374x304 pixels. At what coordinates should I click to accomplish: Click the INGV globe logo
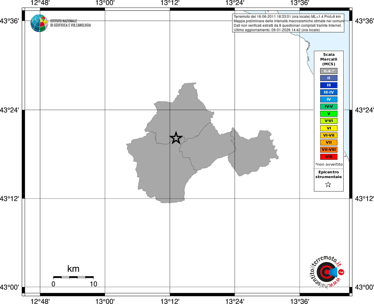[39, 23]
